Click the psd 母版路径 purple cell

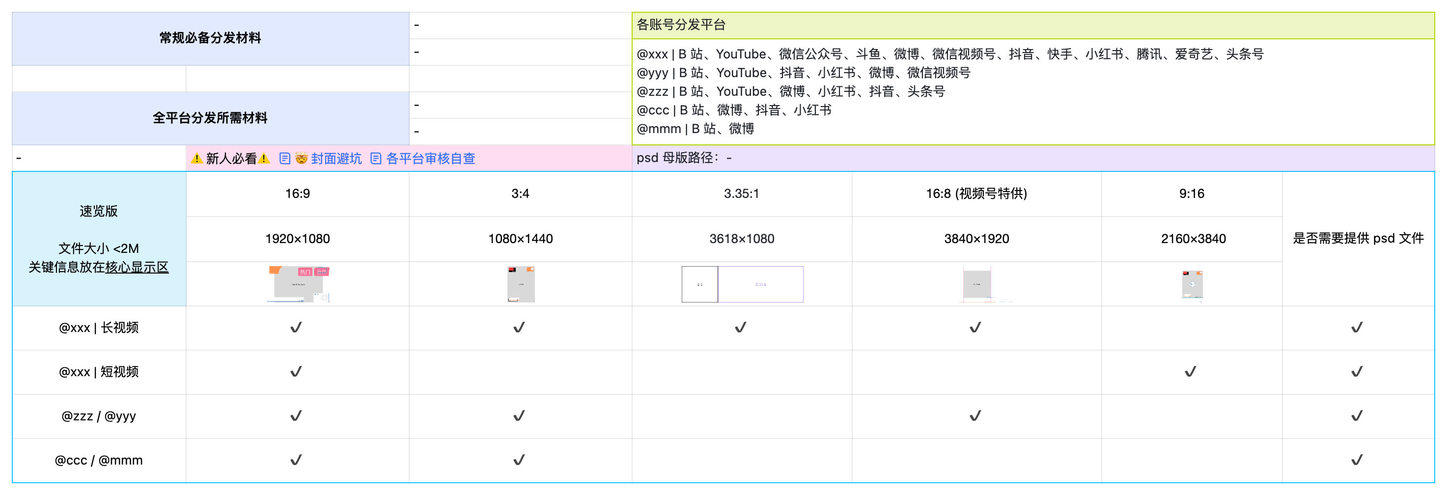(1032, 158)
